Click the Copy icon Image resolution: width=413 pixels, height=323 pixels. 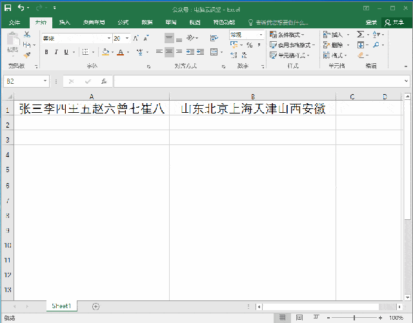tap(26, 44)
